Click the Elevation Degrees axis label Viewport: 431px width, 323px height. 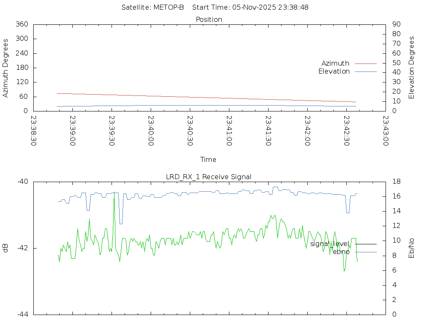pos(412,68)
